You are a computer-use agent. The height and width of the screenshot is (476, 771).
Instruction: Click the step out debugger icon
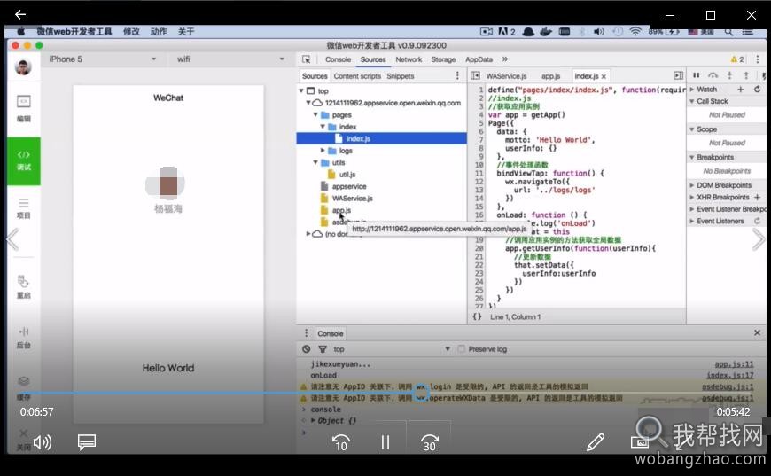746,75
